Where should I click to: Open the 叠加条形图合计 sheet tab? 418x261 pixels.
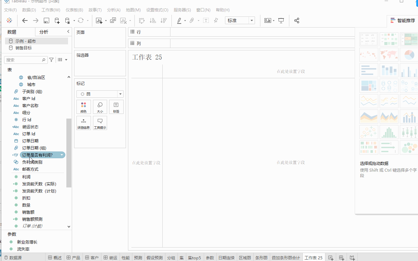point(286,258)
